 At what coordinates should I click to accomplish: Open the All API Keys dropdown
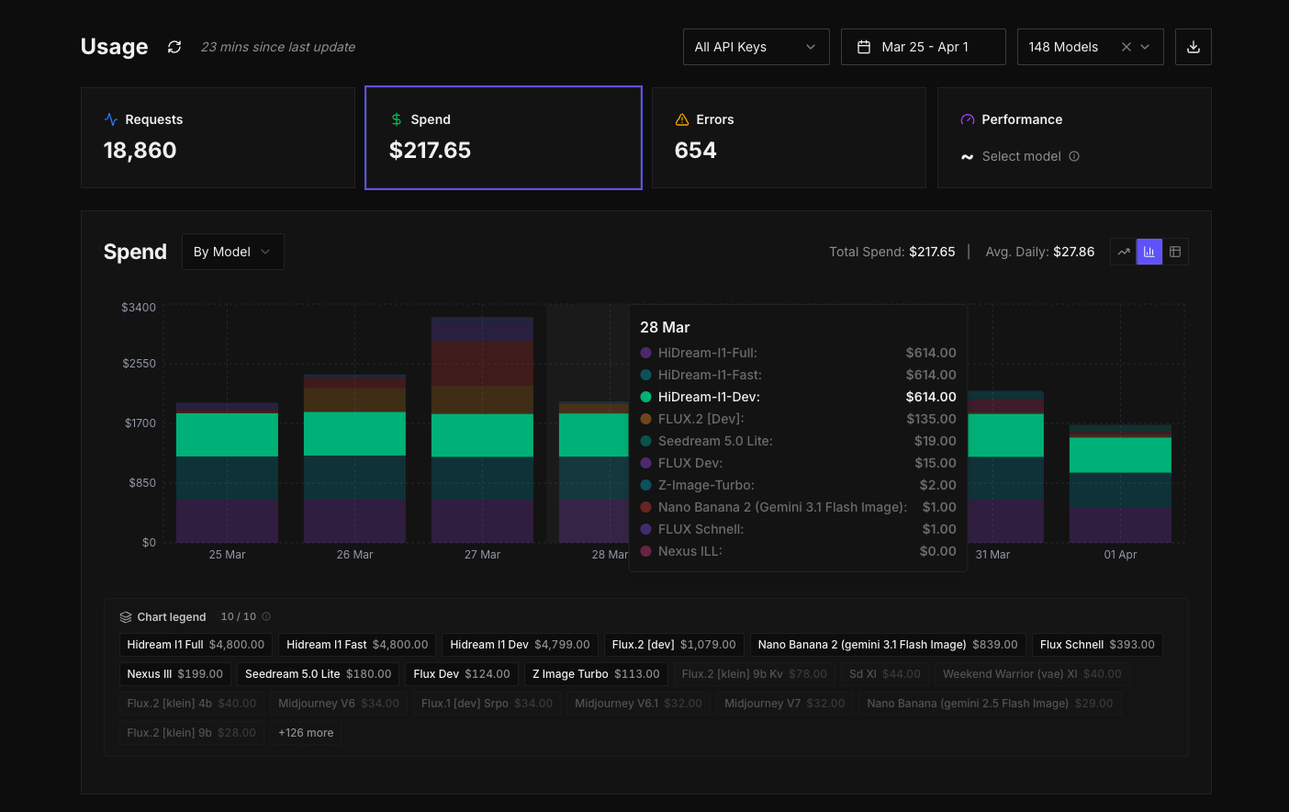(756, 47)
